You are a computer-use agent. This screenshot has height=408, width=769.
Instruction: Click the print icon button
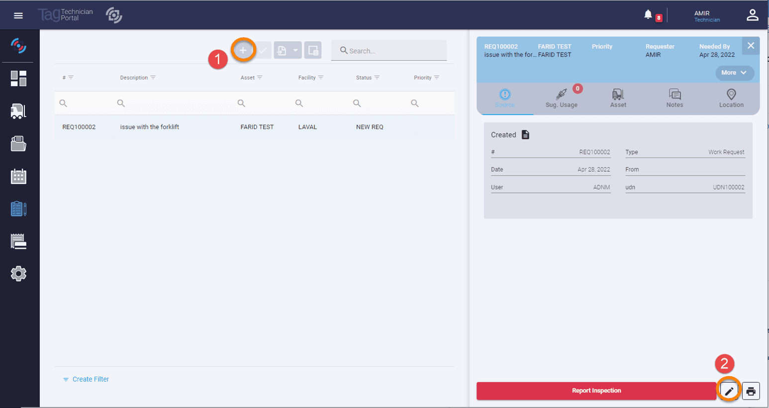coord(751,391)
